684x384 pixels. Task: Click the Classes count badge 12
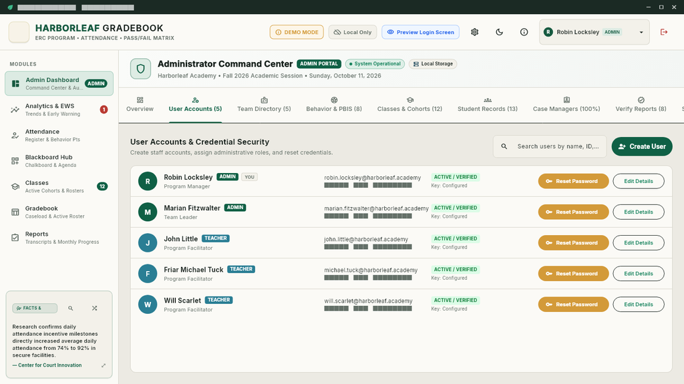coord(102,186)
